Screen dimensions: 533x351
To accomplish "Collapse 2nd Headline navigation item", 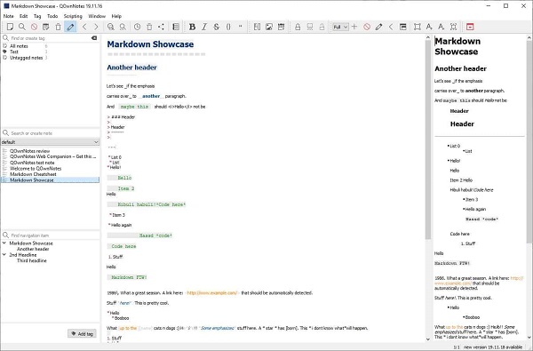I will click(4, 254).
